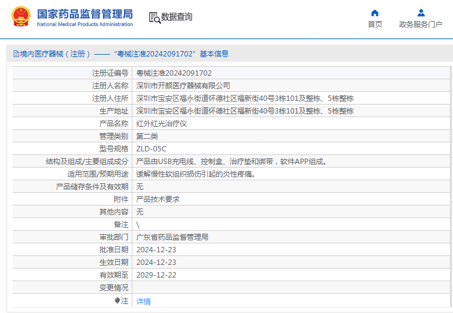Viewport: 453px width, 313px height.
Task: Select 无 in 产品储存条件及有效期 row
Action: [140, 187]
